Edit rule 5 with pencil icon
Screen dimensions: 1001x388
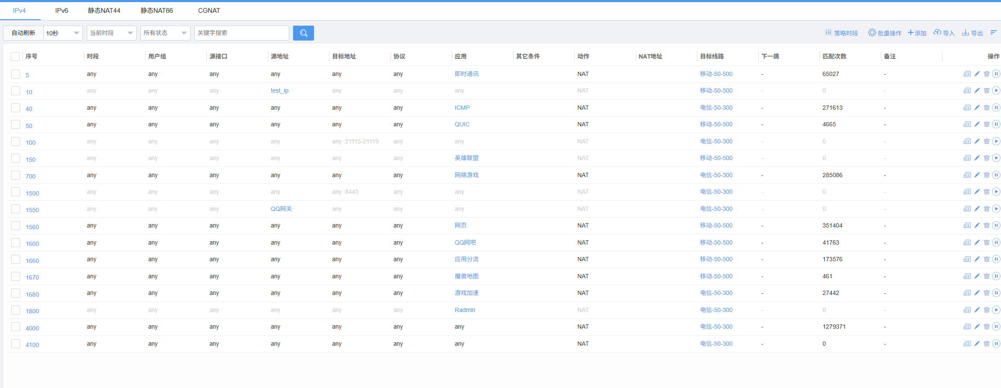977,74
